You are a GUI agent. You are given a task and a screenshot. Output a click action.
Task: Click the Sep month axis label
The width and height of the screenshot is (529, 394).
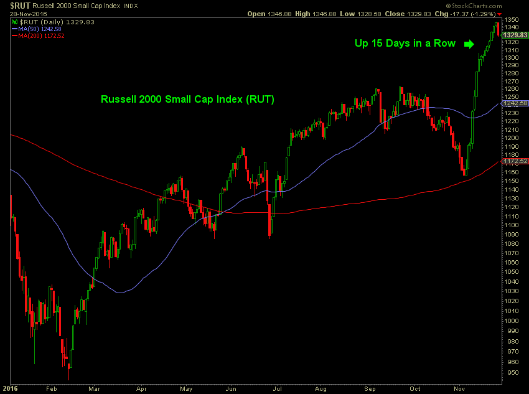click(370, 388)
